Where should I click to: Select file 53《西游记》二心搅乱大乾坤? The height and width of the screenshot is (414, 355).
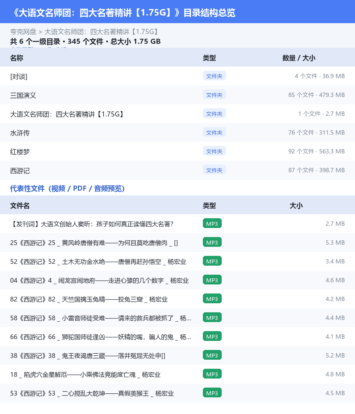click(x=92, y=393)
